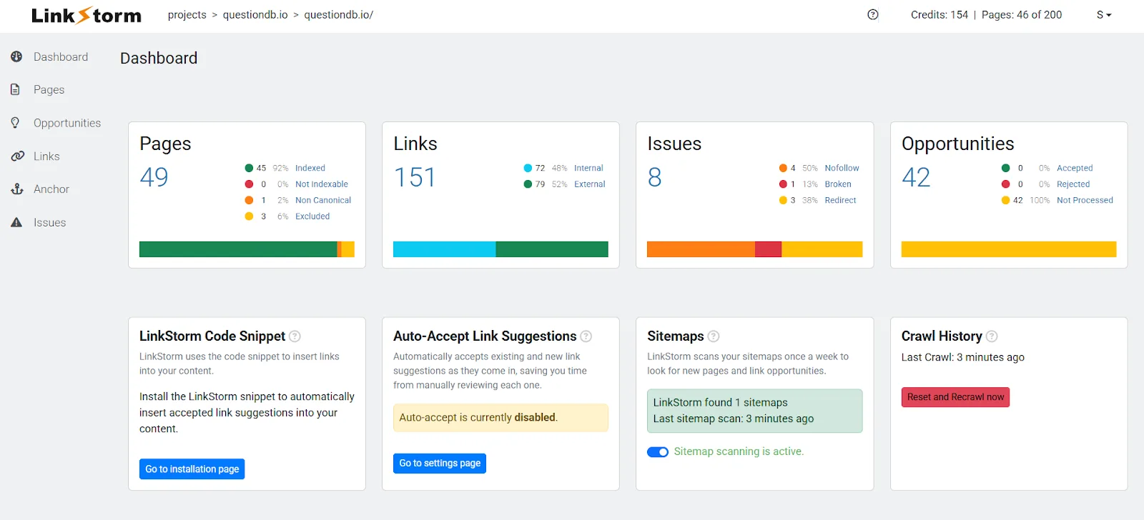
Task: Open Issues in the sidebar menu
Action: point(49,222)
